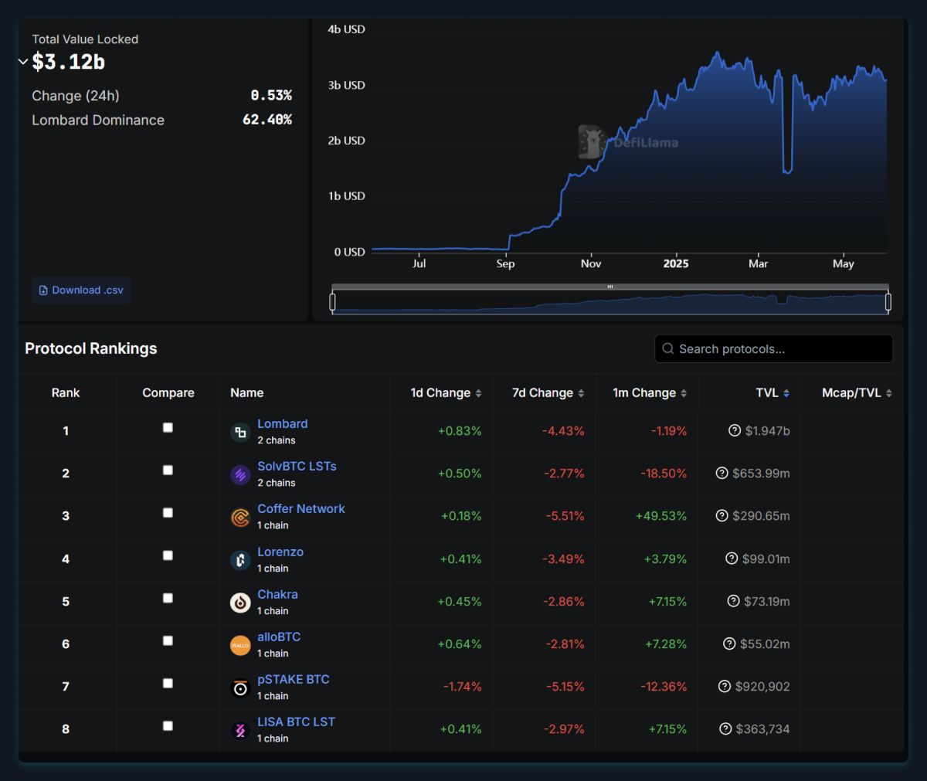Tick the compare checkbox for Lombard
The height and width of the screenshot is (781, 927).
[x=168, y=427]
